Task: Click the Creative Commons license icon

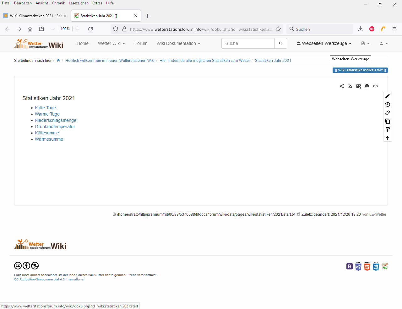Action: coord(26,266)
